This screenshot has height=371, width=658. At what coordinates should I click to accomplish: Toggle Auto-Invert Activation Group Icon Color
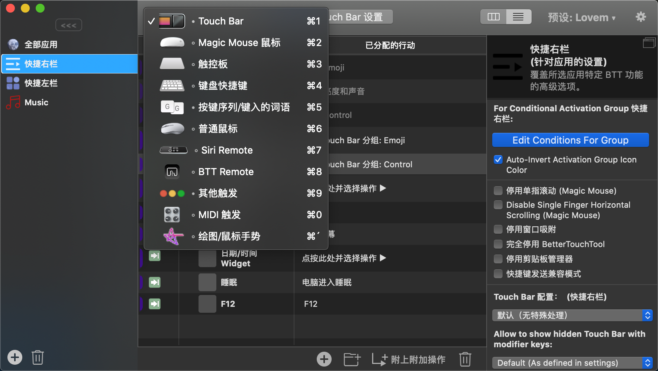498,160
